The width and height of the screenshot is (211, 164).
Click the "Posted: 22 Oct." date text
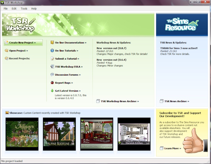(x=105, y=51)
